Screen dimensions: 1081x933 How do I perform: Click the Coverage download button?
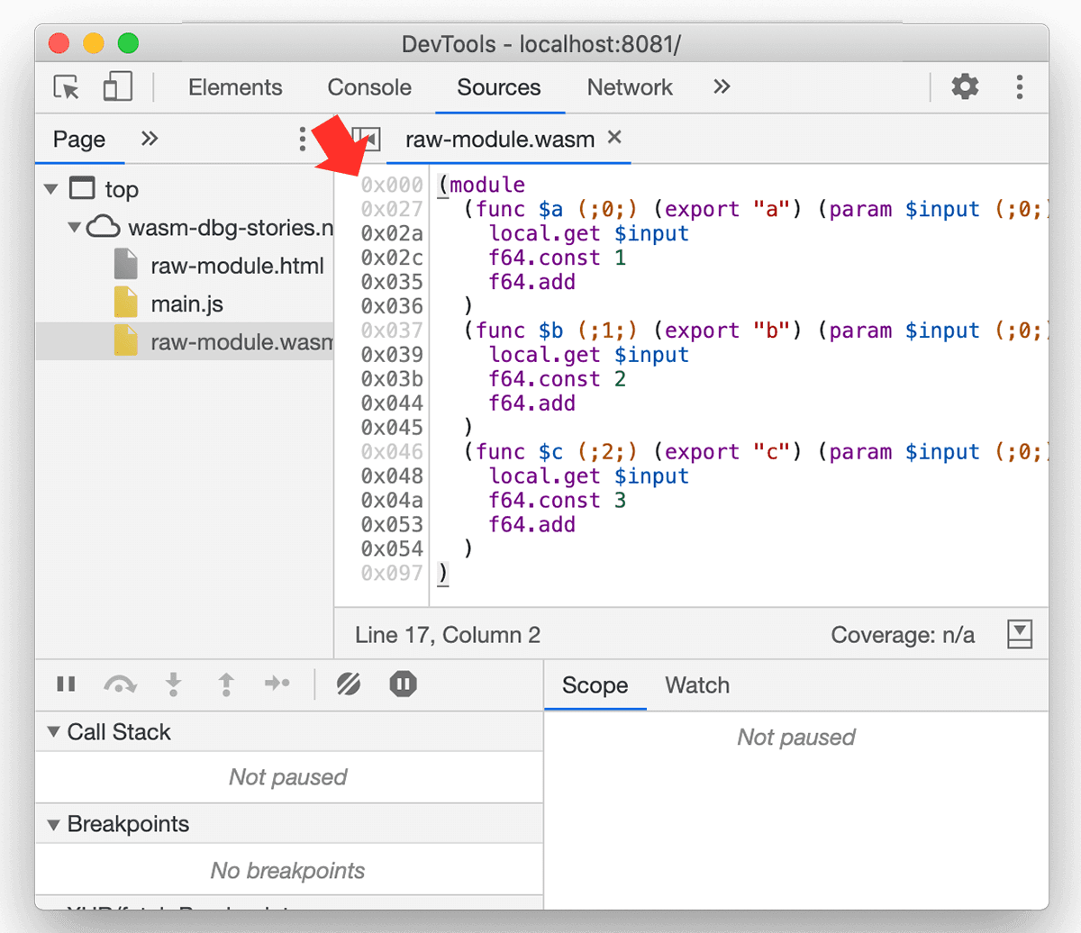1019,634
